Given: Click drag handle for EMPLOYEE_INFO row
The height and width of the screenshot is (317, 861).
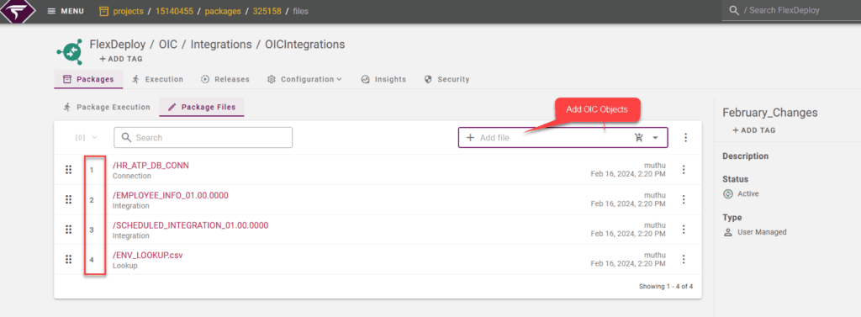Looking at the screenshot, I should (x=69, y=199).
